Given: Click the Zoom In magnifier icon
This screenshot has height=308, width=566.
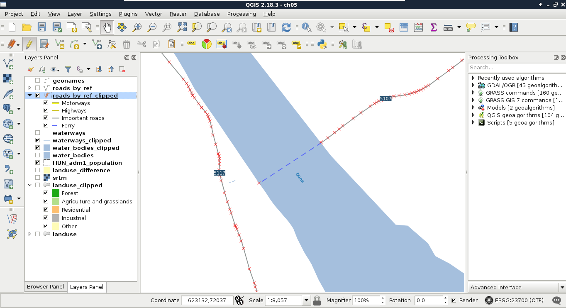Looking at the screenshot, I should 137,27.
